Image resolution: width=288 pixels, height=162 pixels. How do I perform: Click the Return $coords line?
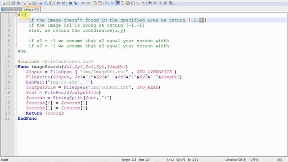45,113
